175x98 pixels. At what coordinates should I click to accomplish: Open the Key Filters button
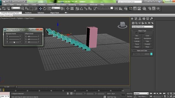tap(142, 97)
